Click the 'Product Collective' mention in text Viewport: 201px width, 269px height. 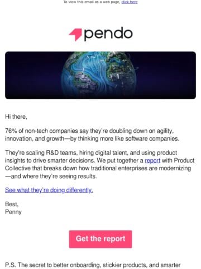pos(99,164)
